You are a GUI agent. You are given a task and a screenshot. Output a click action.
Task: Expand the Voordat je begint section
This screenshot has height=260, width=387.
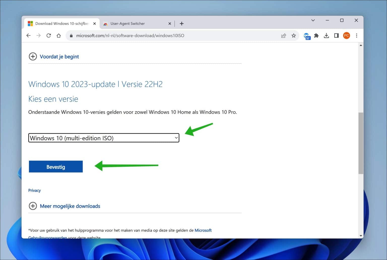click(x=33, y=56)
